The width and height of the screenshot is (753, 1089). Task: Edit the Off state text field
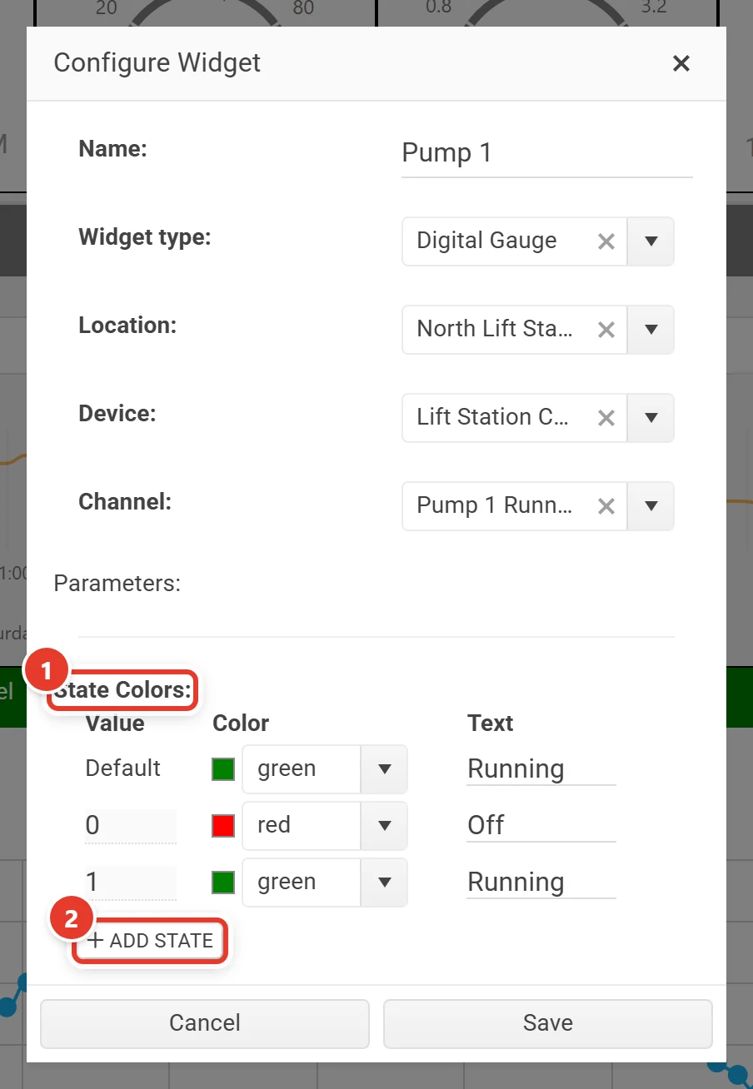tap(541, 825)
